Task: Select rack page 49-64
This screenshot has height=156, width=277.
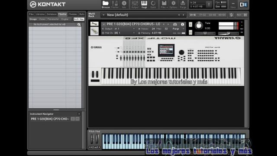Action: [x=222, y=15]
